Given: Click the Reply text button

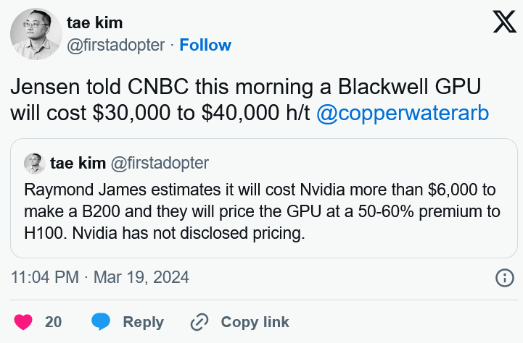Looking at the screenshot, I should pos(144,322).
